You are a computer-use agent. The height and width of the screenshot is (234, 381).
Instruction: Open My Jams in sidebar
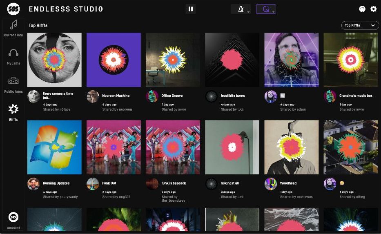click(x=13, y=57)
